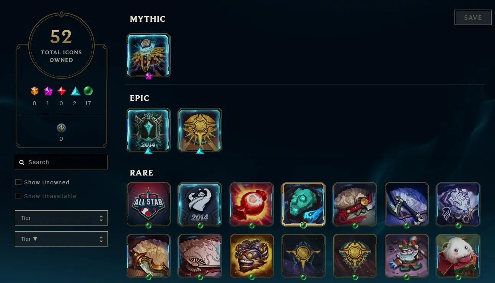This screenshot has height=283, width=495.
Task: Choose the folding fan icon
Action: [x=200, y=256]
